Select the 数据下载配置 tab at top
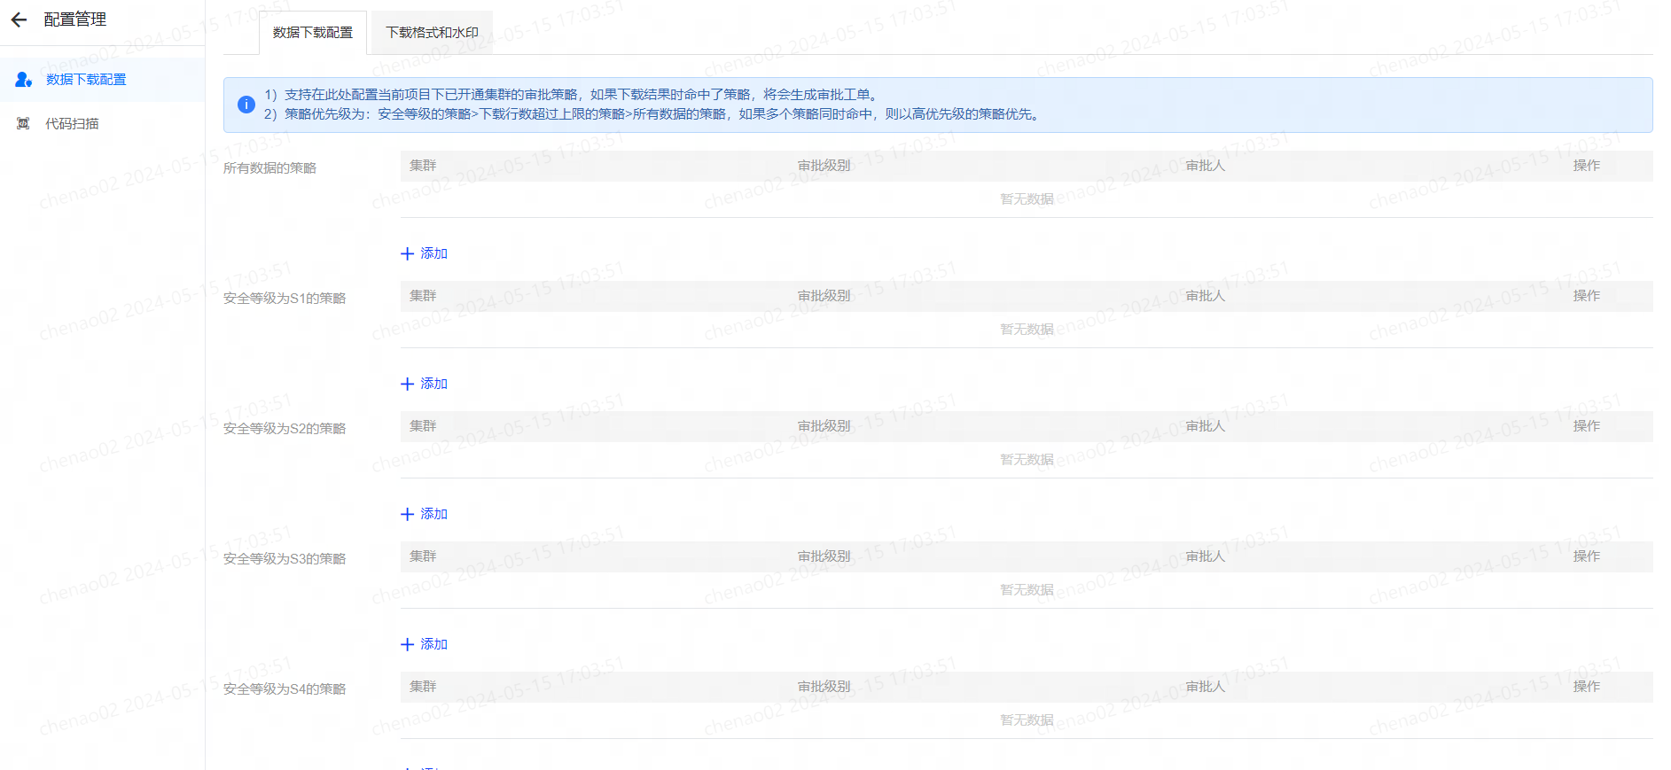The width and height of the screenshot is (1671, 770). click(313, 33)
